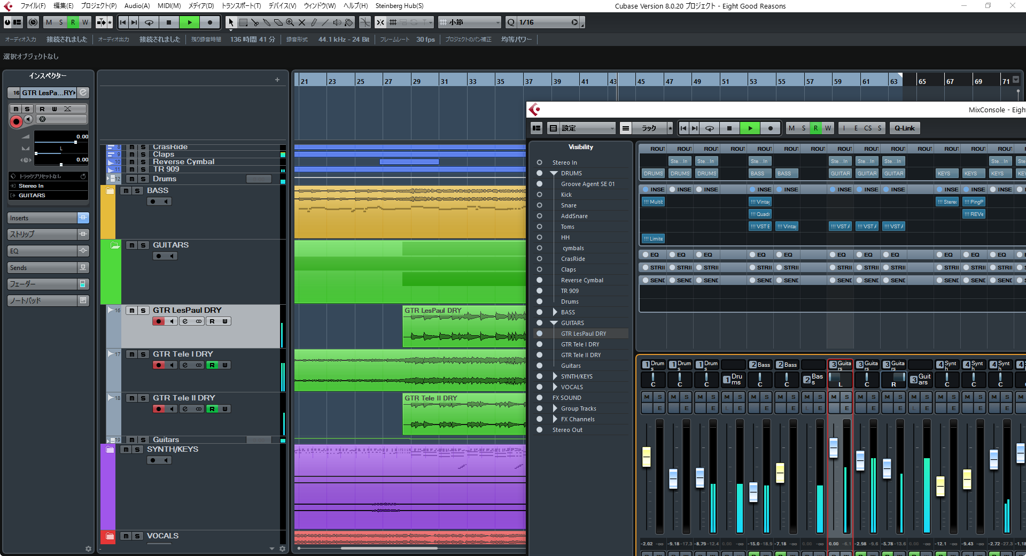
Task: Expand the BASS group in Visibility
Action: pyautogui.click(x=555, y=312)
